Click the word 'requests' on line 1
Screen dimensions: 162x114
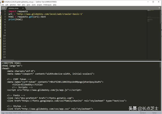point(23,11)
